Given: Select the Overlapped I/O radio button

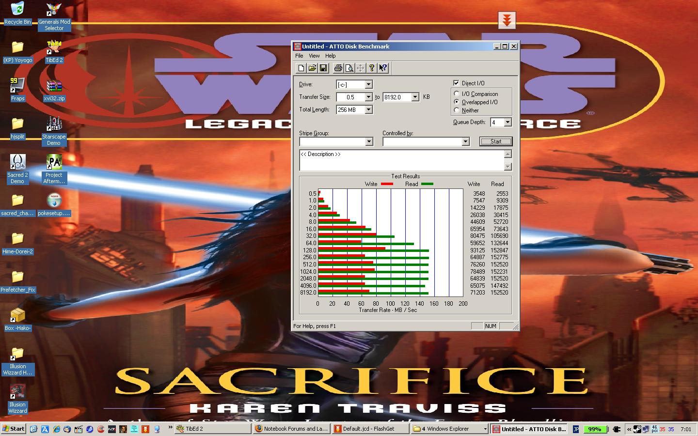Looking at the screenshot, I should (457, 102).
